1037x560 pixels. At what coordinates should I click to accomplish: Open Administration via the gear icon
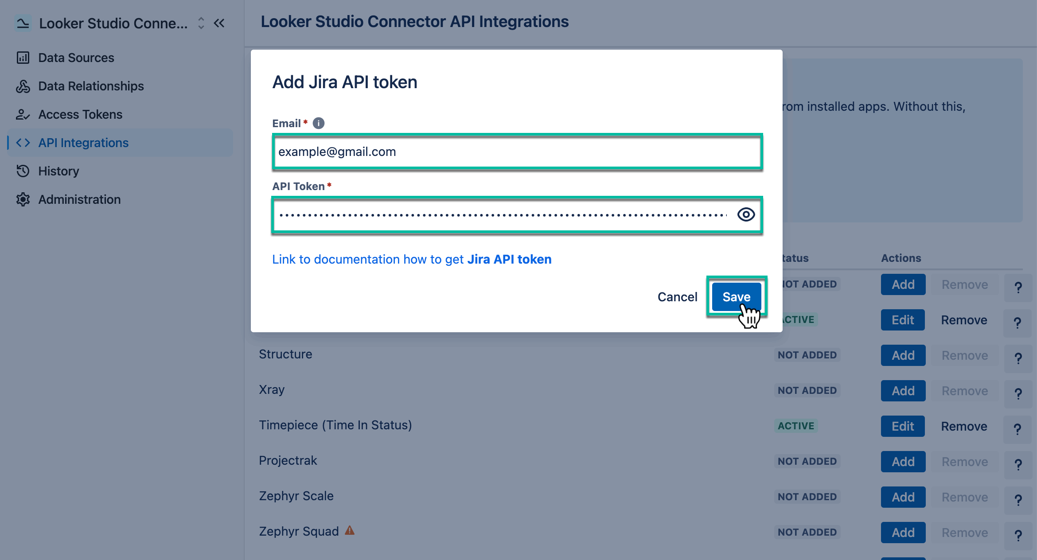click(23, 199)
